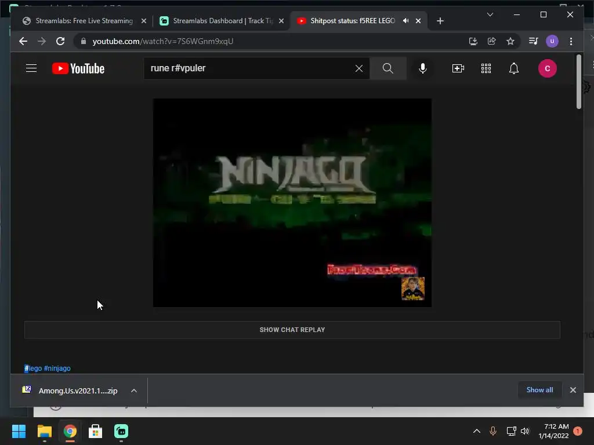Search with your voice microphone

pos(423,68)
